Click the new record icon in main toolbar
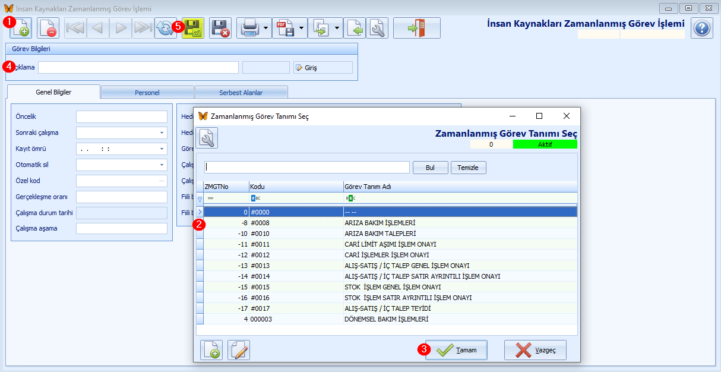721x372 pixels. pos(21,28)
